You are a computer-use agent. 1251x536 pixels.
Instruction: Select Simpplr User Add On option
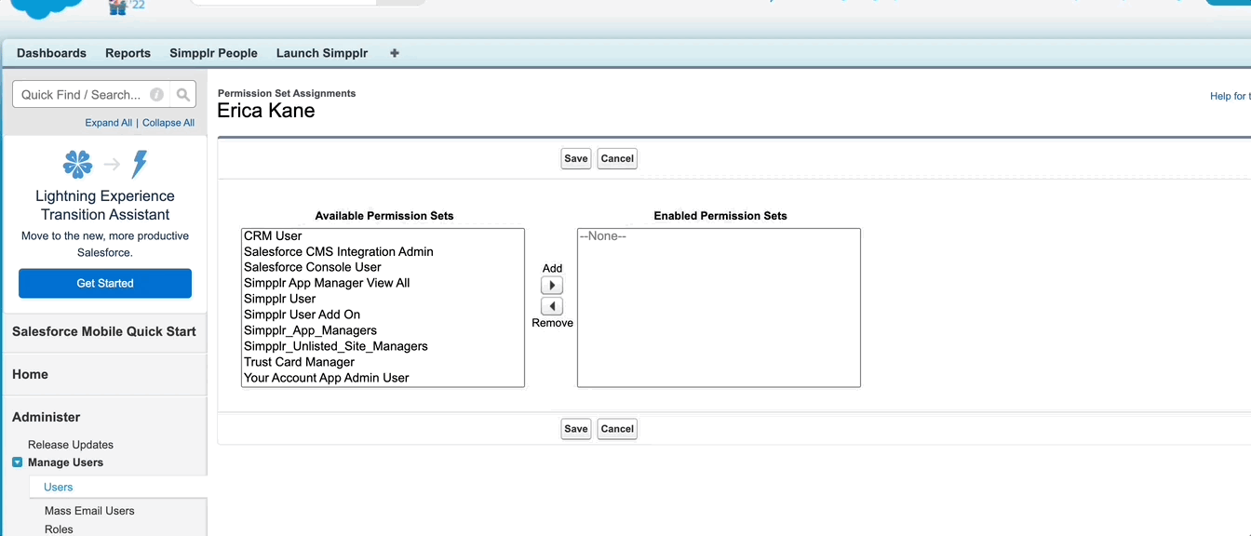pos(383,315)
